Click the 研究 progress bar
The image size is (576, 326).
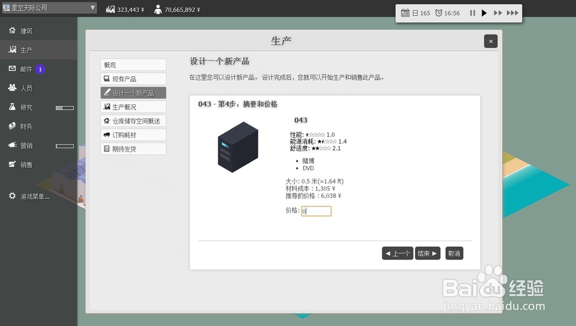(x=65, y=108)
